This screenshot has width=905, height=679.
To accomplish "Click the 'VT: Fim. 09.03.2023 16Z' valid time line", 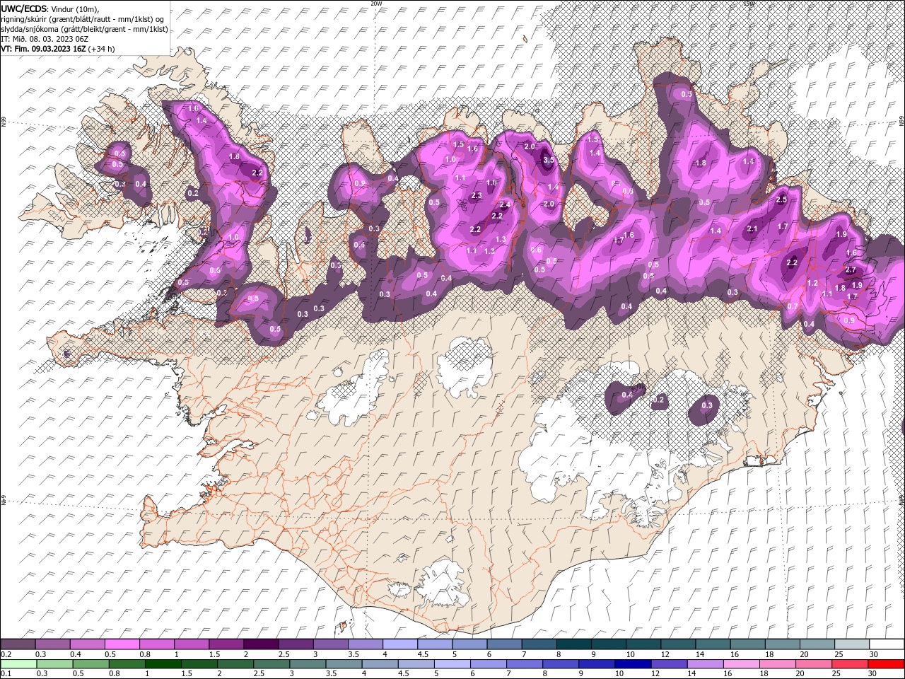I will coord(44,49).
